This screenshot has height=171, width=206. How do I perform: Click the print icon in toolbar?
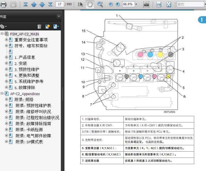click(3, 4)
